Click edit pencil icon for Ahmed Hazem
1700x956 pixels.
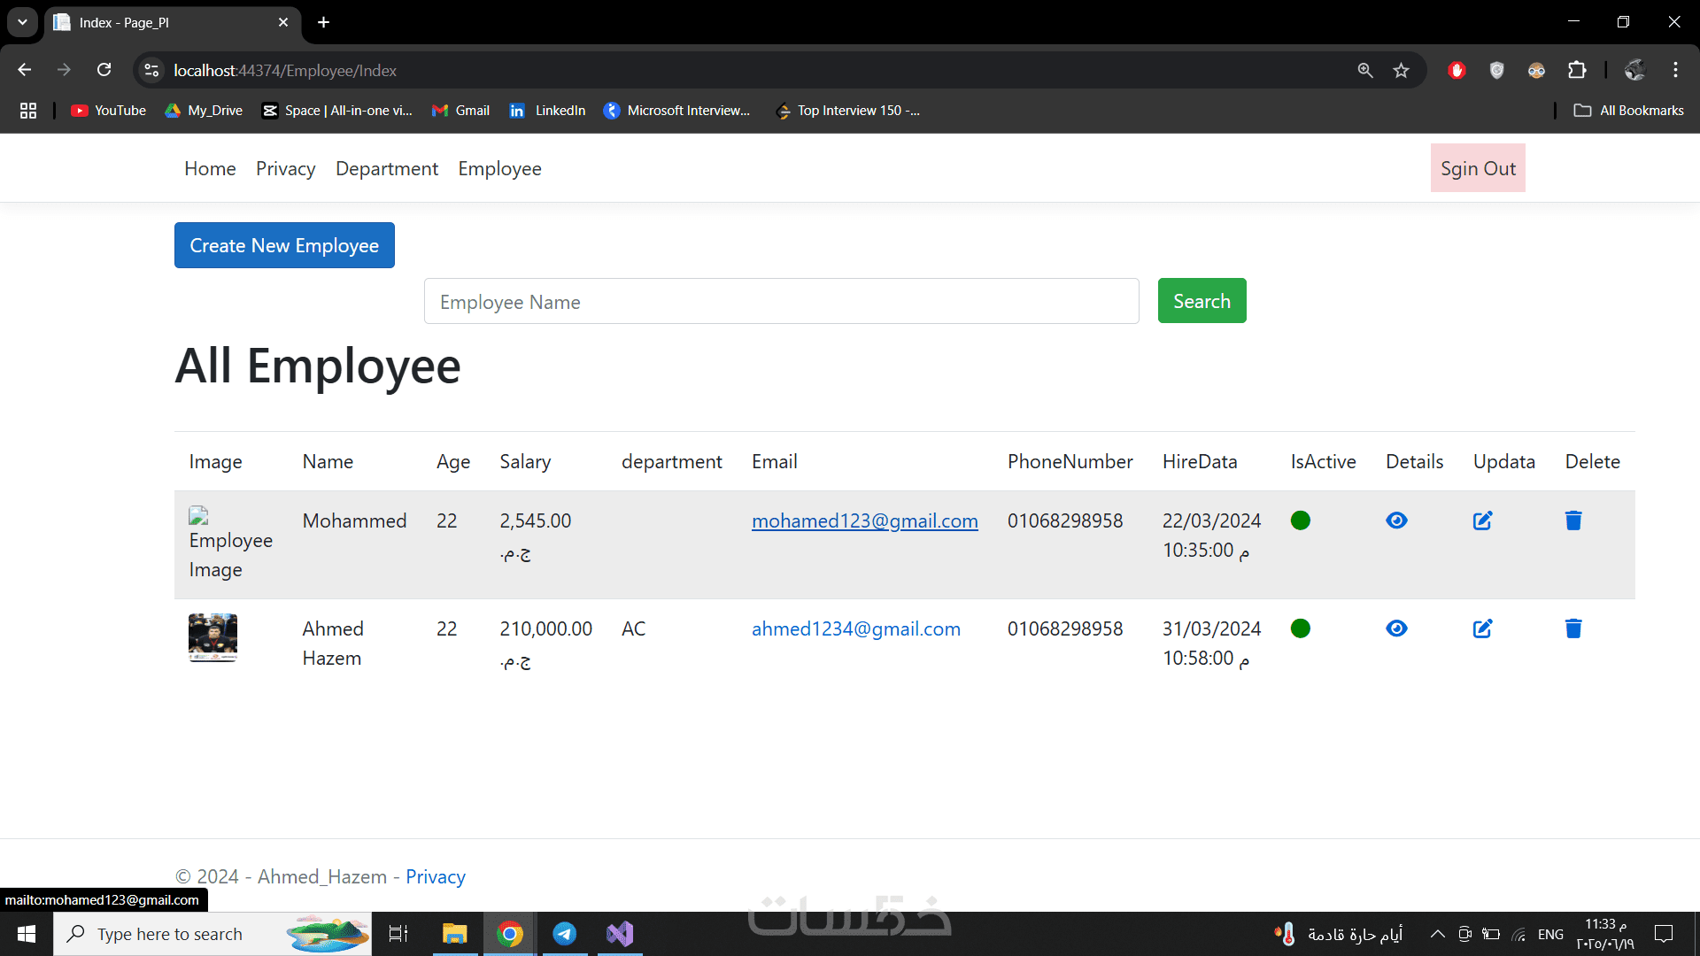pyautogui.click(x=1482, y=628)
